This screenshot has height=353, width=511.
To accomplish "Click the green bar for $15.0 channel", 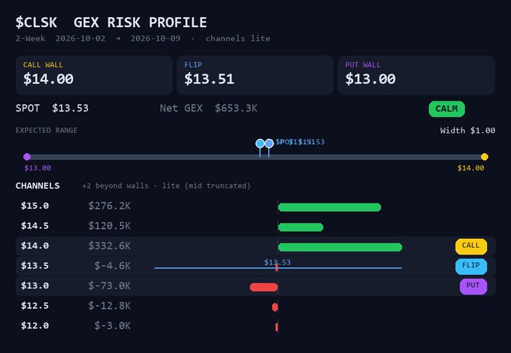I will (x=329, y=207).
